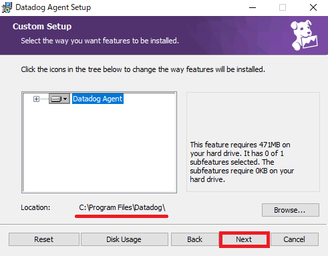Cancel the Datadog Agent setup
The height and width of the screenshot is (256, 328).
click(295, 239)
